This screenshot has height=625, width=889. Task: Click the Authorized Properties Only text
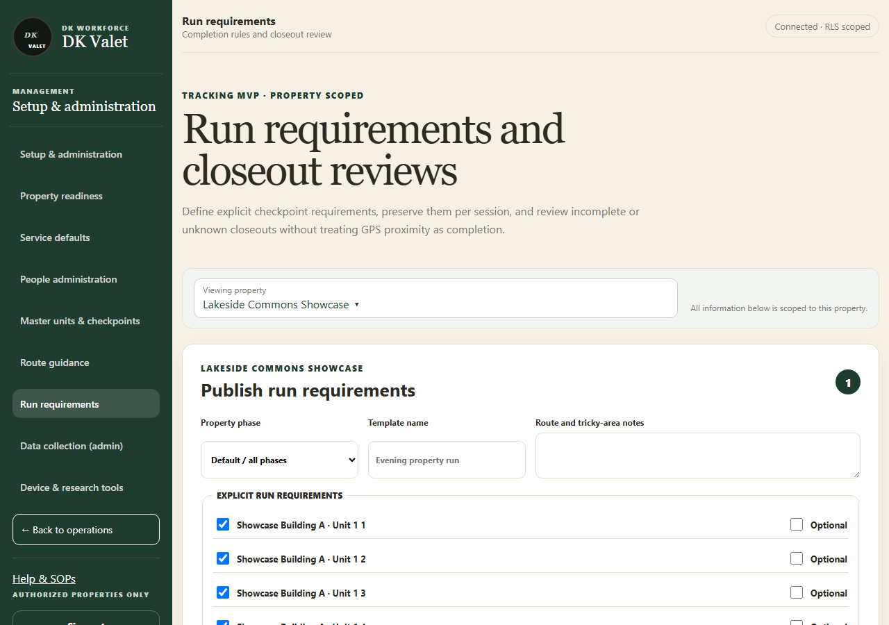[x=81, y=594]
